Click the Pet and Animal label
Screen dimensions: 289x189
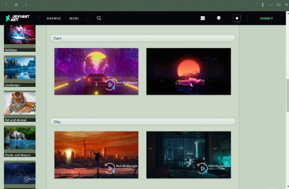click(15, 120)
